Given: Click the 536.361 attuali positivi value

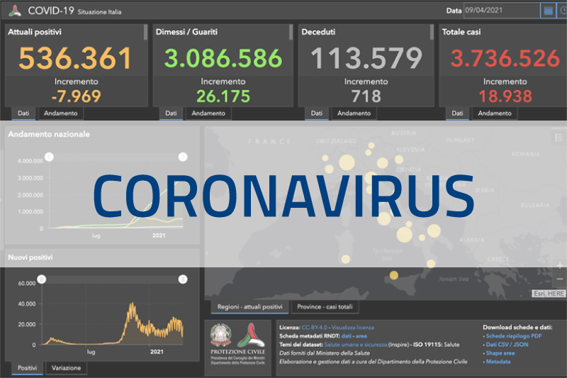Looking at the screenshot, I should (x=75, y=58).
